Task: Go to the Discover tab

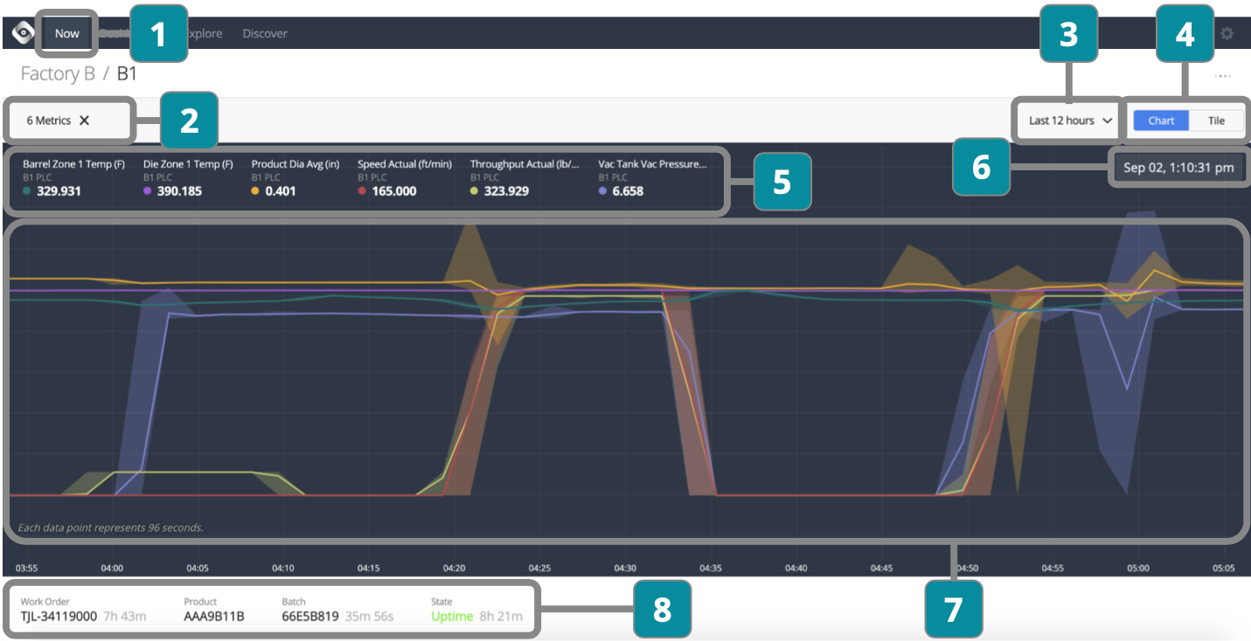Action: click(x=265, y=34)
